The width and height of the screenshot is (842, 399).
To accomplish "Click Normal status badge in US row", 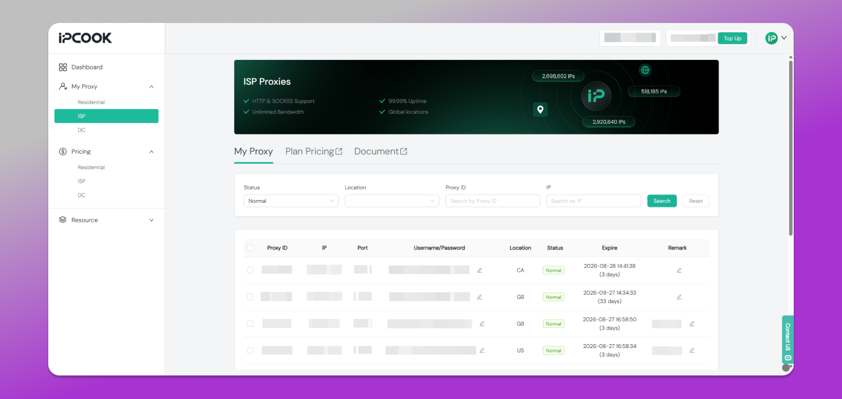I will point(553,350).
